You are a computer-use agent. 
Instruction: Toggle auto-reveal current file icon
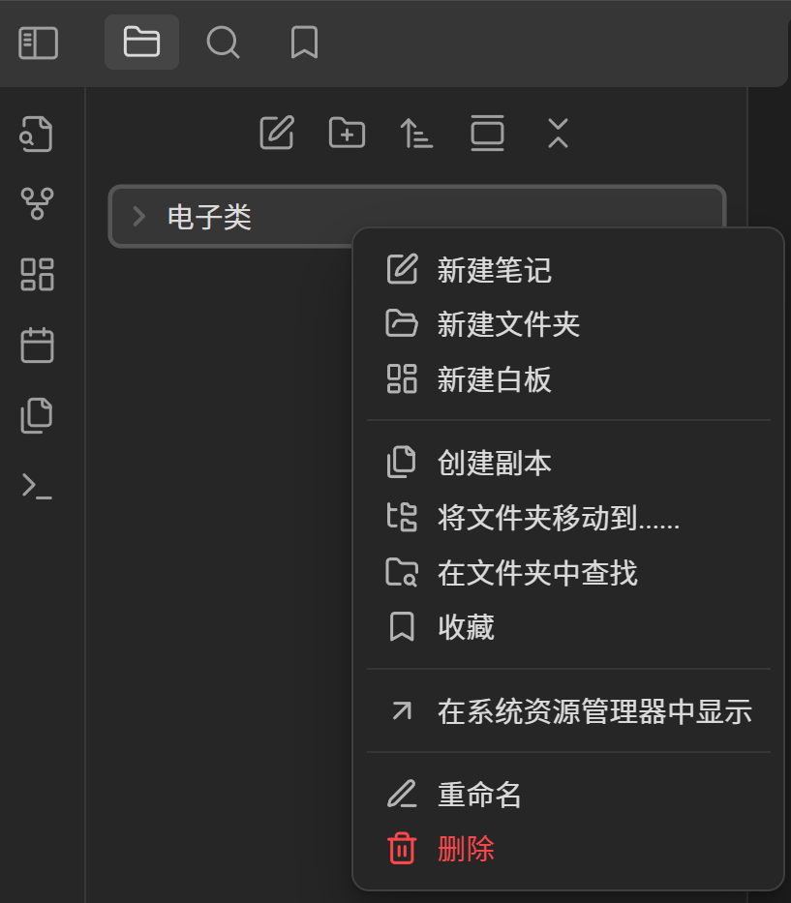tap(487, 133)
